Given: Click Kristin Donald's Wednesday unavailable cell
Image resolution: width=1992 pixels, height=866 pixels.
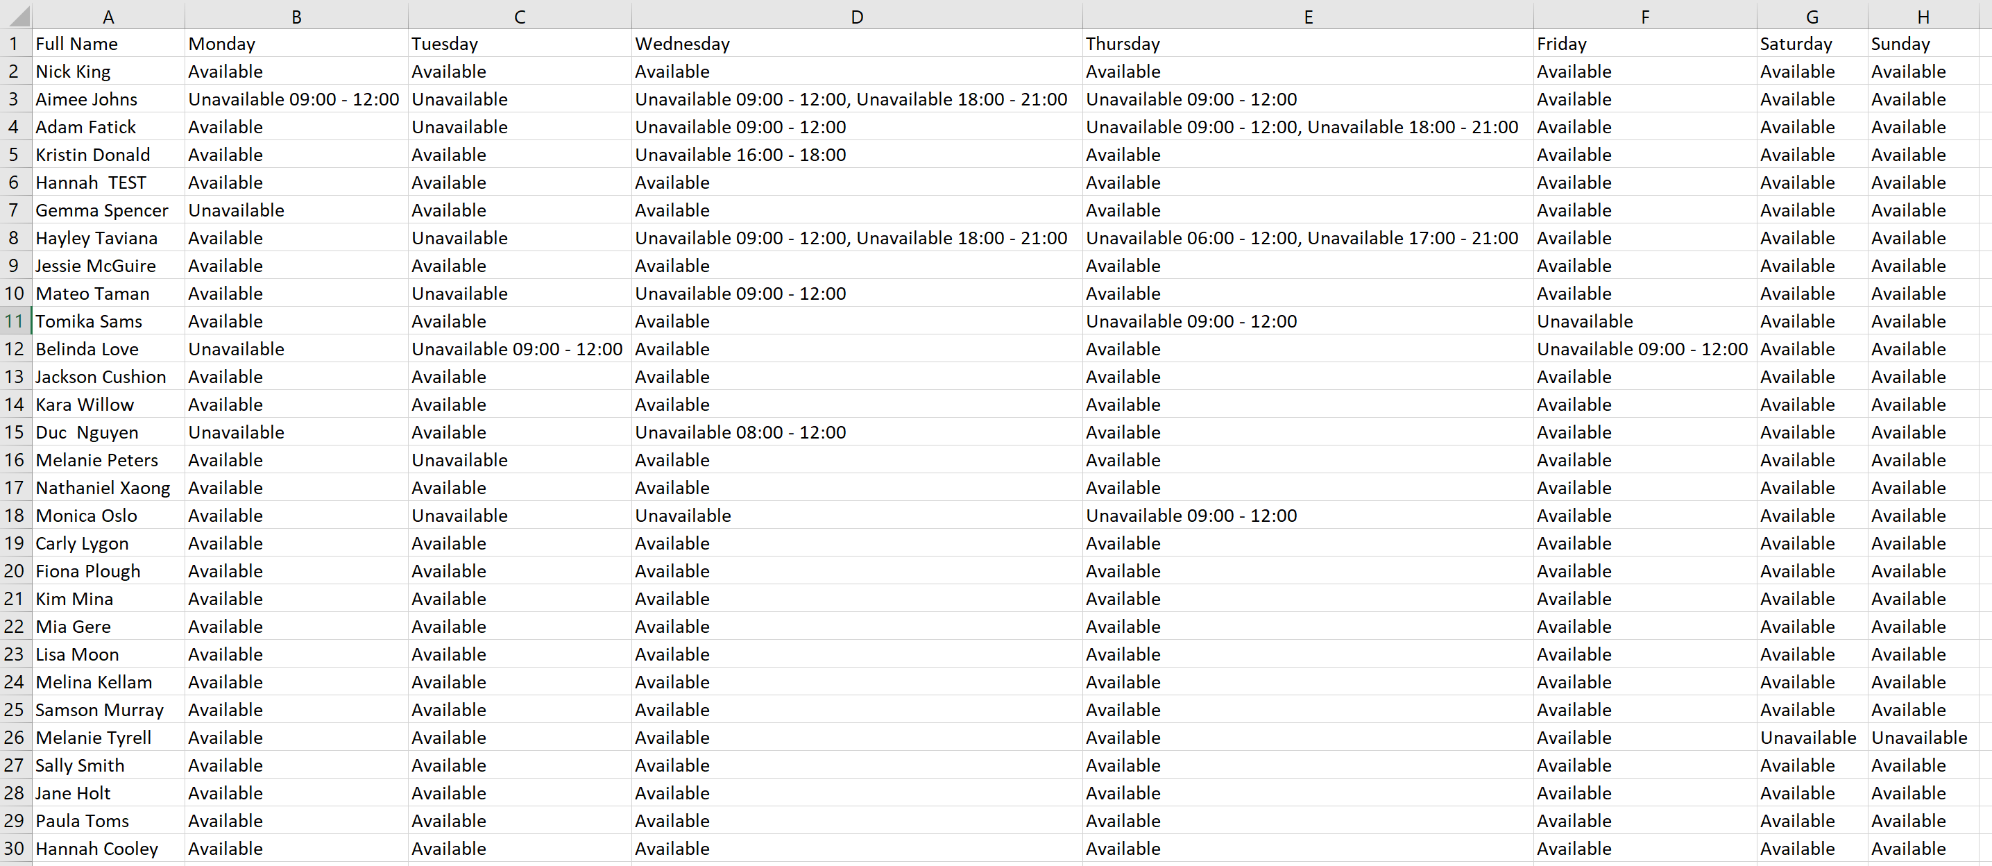Looking at the screenshot, I should pyautogui.click(x=740, y=155).
